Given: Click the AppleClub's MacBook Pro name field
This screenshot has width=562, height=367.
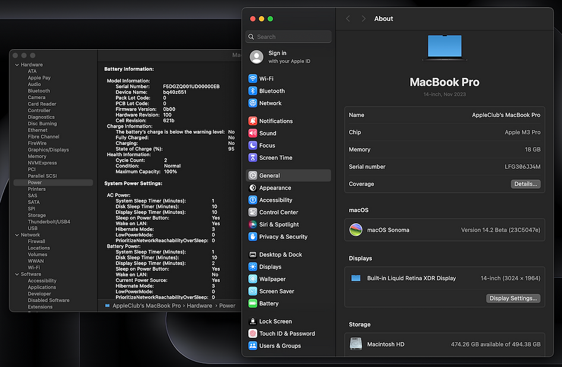Looking at the screenshot, I should [x=444, y=115].
